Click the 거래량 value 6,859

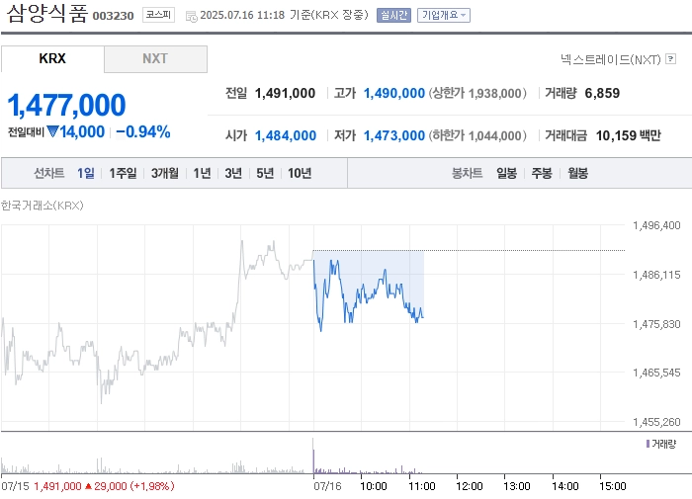click(x=602, y=93)
